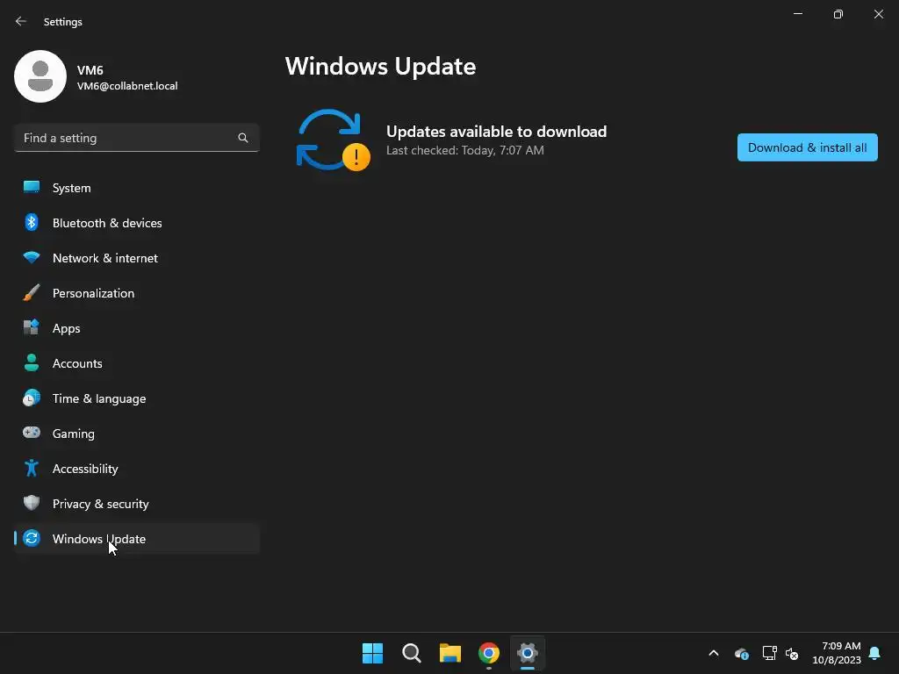Select Network & internet
The height and width of the screenshot is (674, 899).
136,258
